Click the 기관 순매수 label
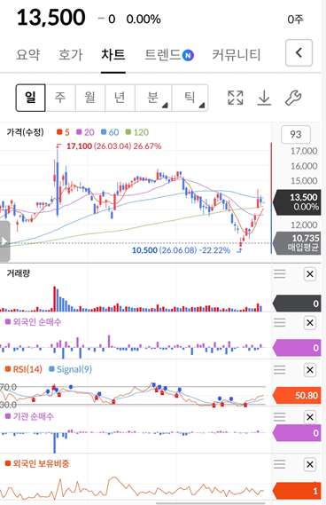Image resolution: width=326 pixels, height=505 pixels. click(29, 416)
